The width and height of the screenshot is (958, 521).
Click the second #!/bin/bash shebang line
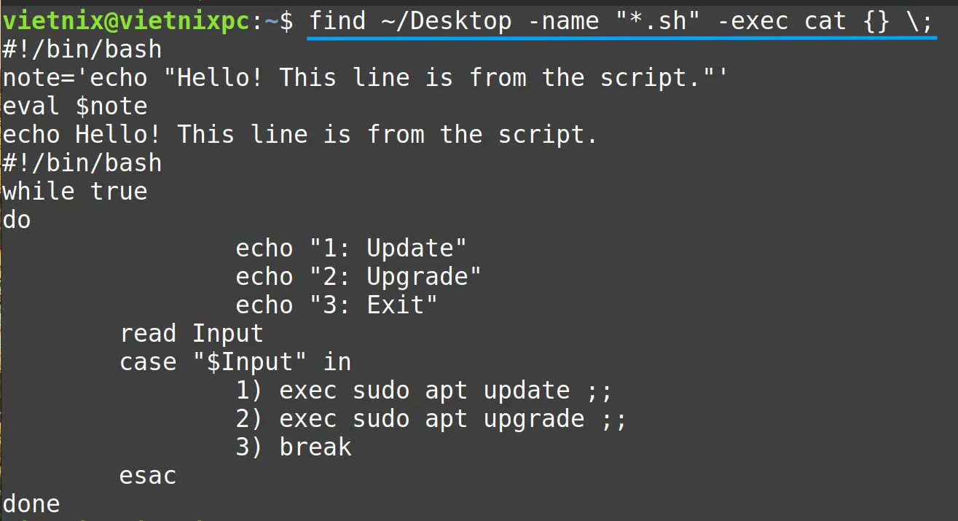tap(82, 163)
